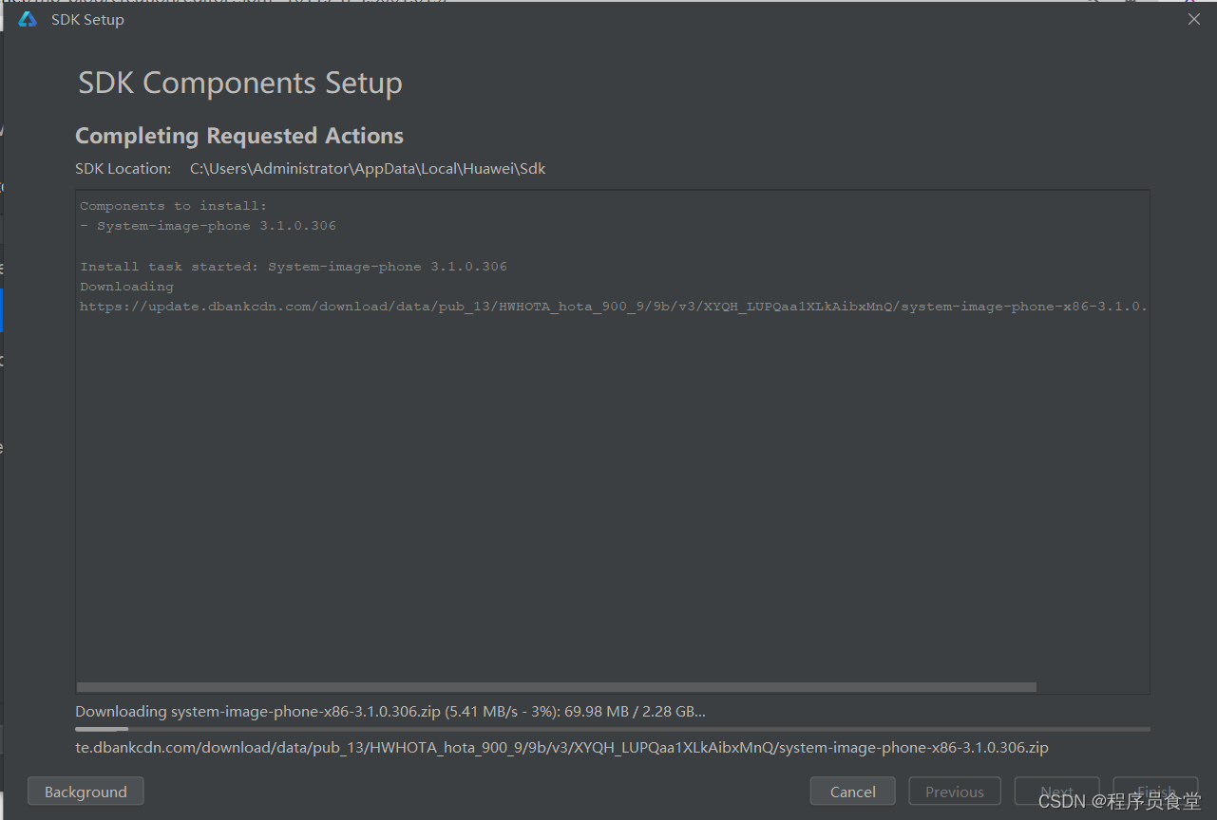Cancel the SDK component installation
Image resolution: width=1217 pixels, height=820 pixels.
tap(853, 792)
